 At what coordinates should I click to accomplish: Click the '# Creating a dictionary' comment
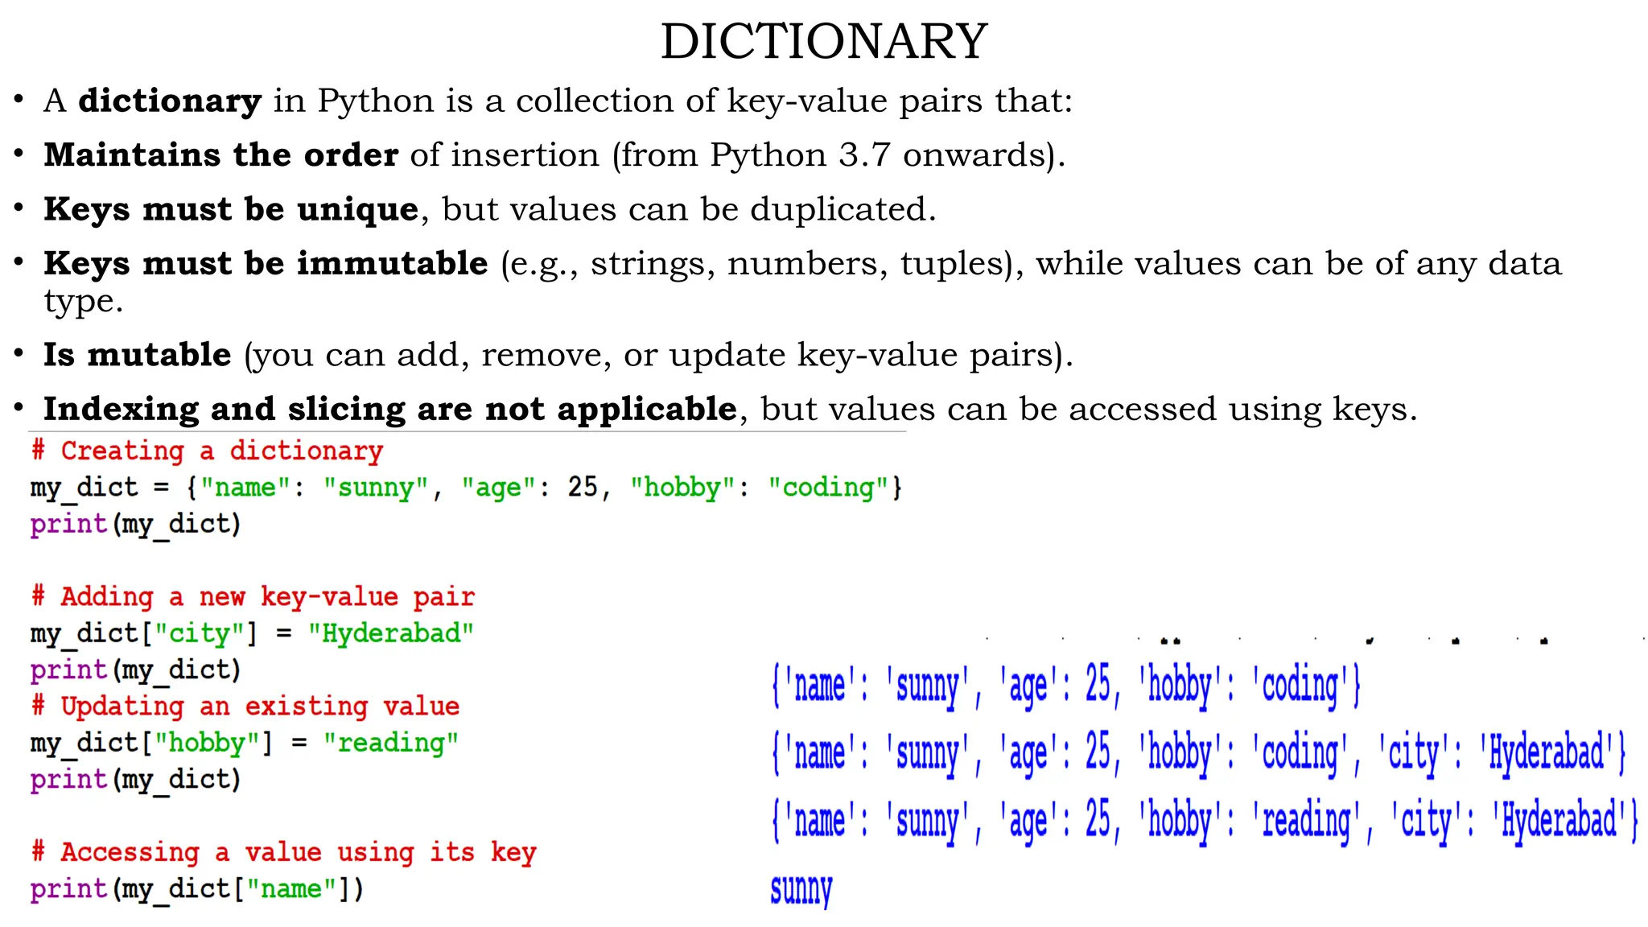click(207, 451)
